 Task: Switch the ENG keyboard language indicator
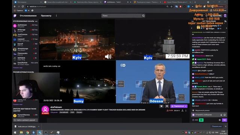[x=217, y=132]
